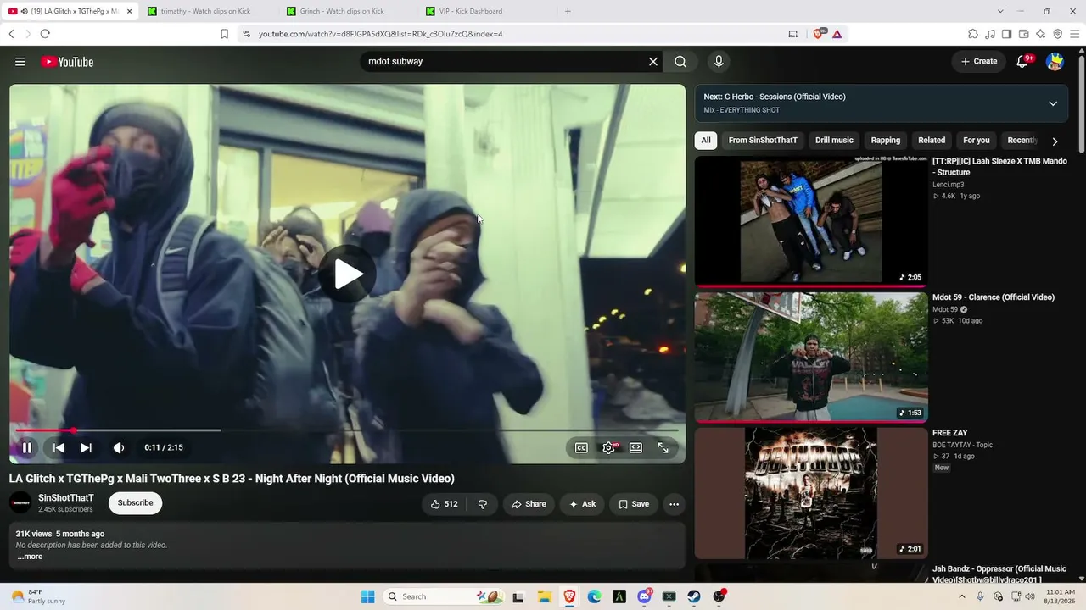1086x610 pixels.
Task: Select the All filter chip
Action: tap(706, 141)
